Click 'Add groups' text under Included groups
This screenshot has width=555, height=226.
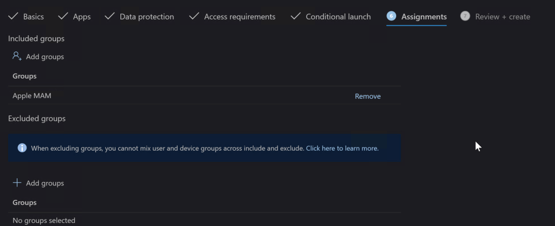pos(45,56)
